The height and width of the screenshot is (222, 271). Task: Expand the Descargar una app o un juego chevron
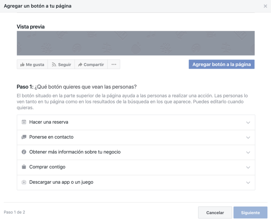(x=248, y=183)
